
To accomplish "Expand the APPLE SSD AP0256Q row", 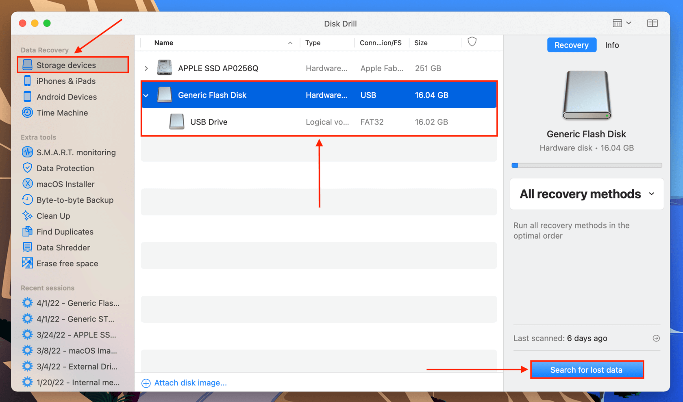I will tap(146, 68).
